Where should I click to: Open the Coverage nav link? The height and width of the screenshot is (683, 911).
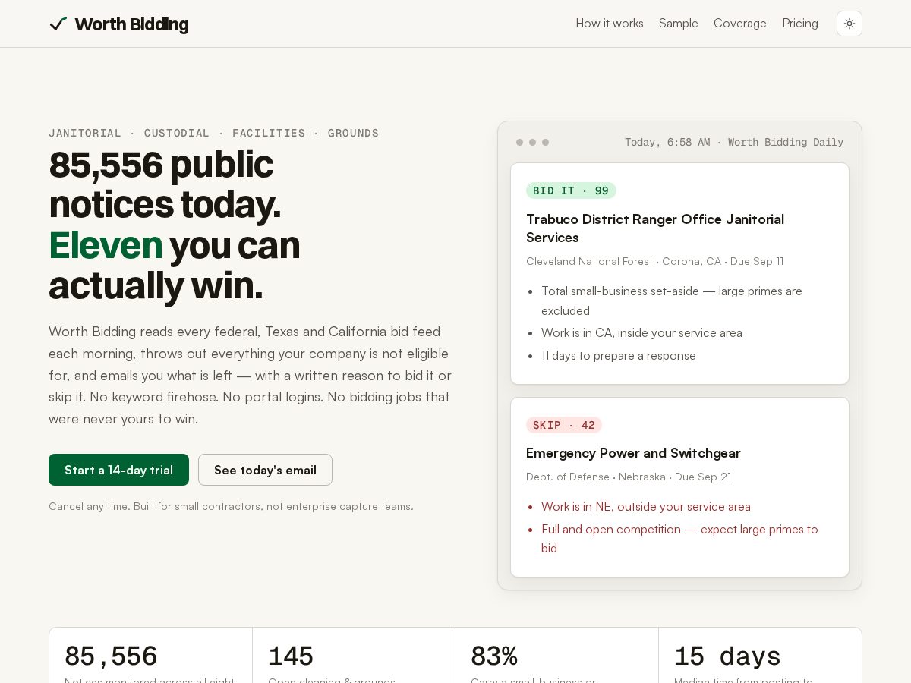pos(740,24)
